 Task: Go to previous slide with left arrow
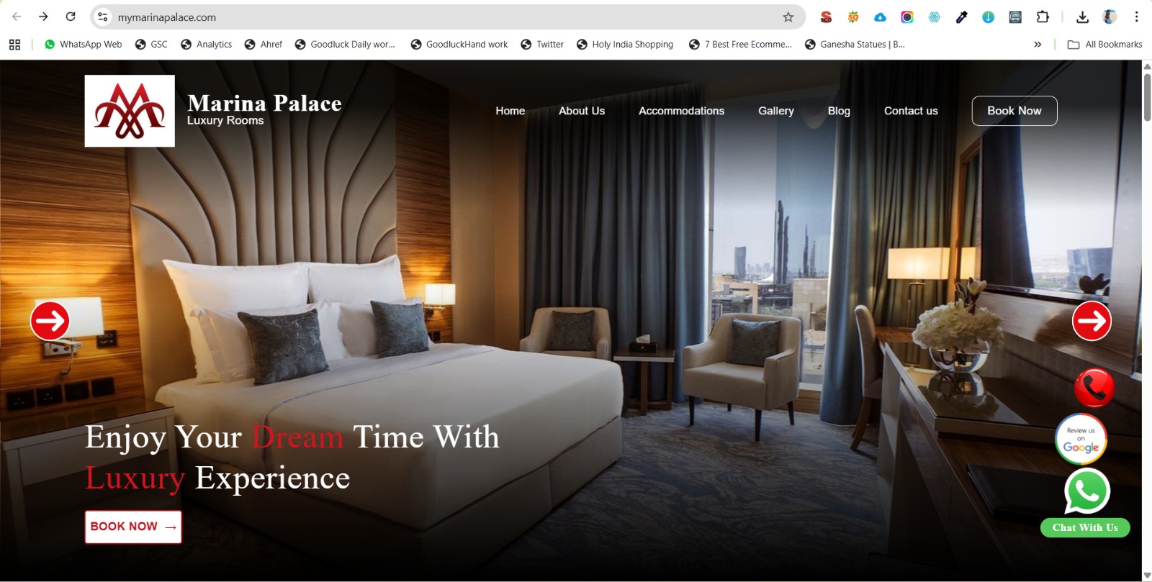[x=50, y=321]
